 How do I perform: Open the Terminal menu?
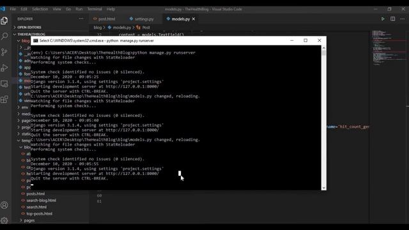[x=95, y=9]
